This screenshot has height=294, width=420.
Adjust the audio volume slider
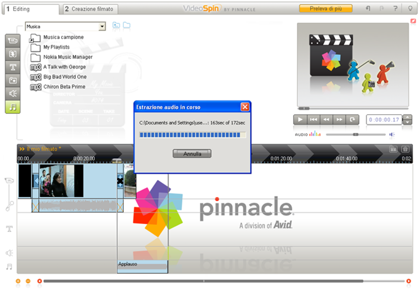(x=355, y=134)
